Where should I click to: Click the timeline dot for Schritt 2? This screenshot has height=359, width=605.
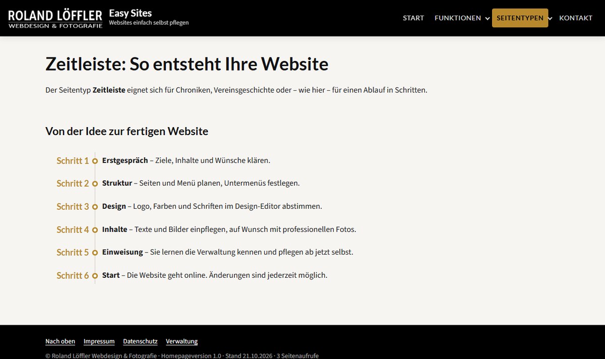(95, 184)
